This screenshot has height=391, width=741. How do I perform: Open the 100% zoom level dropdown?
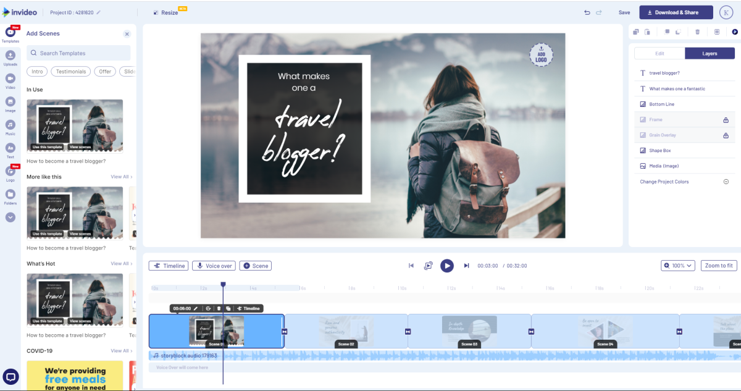678,266
